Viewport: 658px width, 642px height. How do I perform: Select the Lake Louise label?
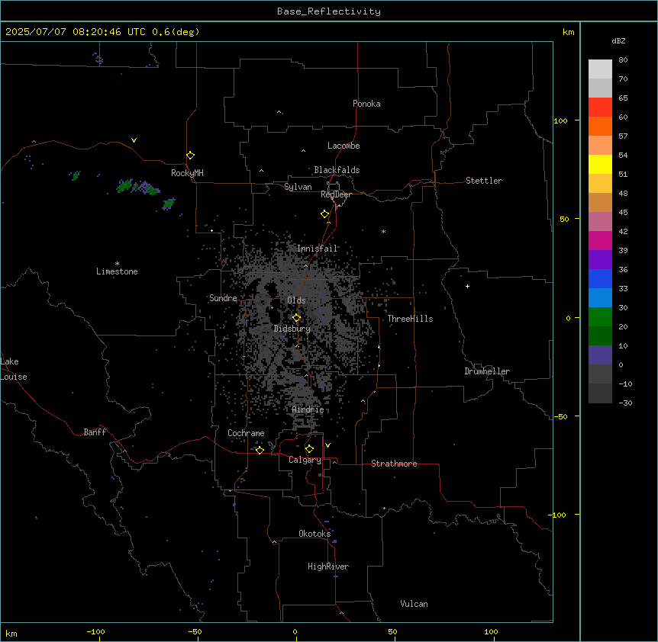[x=12, y=369]
